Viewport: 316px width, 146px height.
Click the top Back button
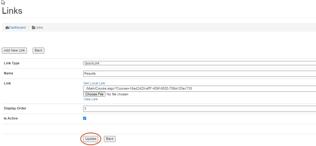pos(39,50)
